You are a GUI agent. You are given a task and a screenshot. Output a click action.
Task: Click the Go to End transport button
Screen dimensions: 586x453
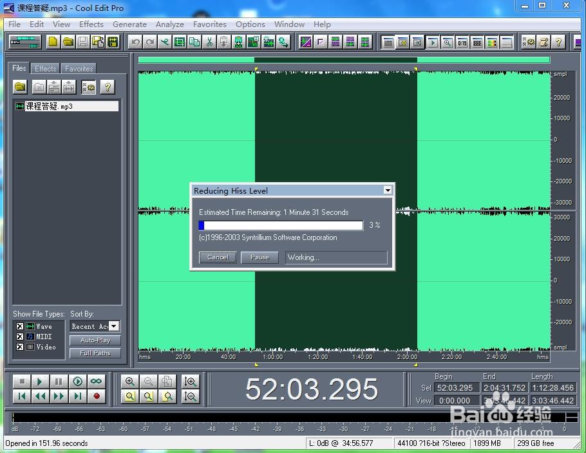[x=77, y=396]
